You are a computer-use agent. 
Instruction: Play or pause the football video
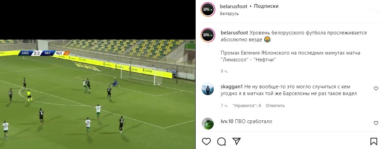tap(97, 94)
